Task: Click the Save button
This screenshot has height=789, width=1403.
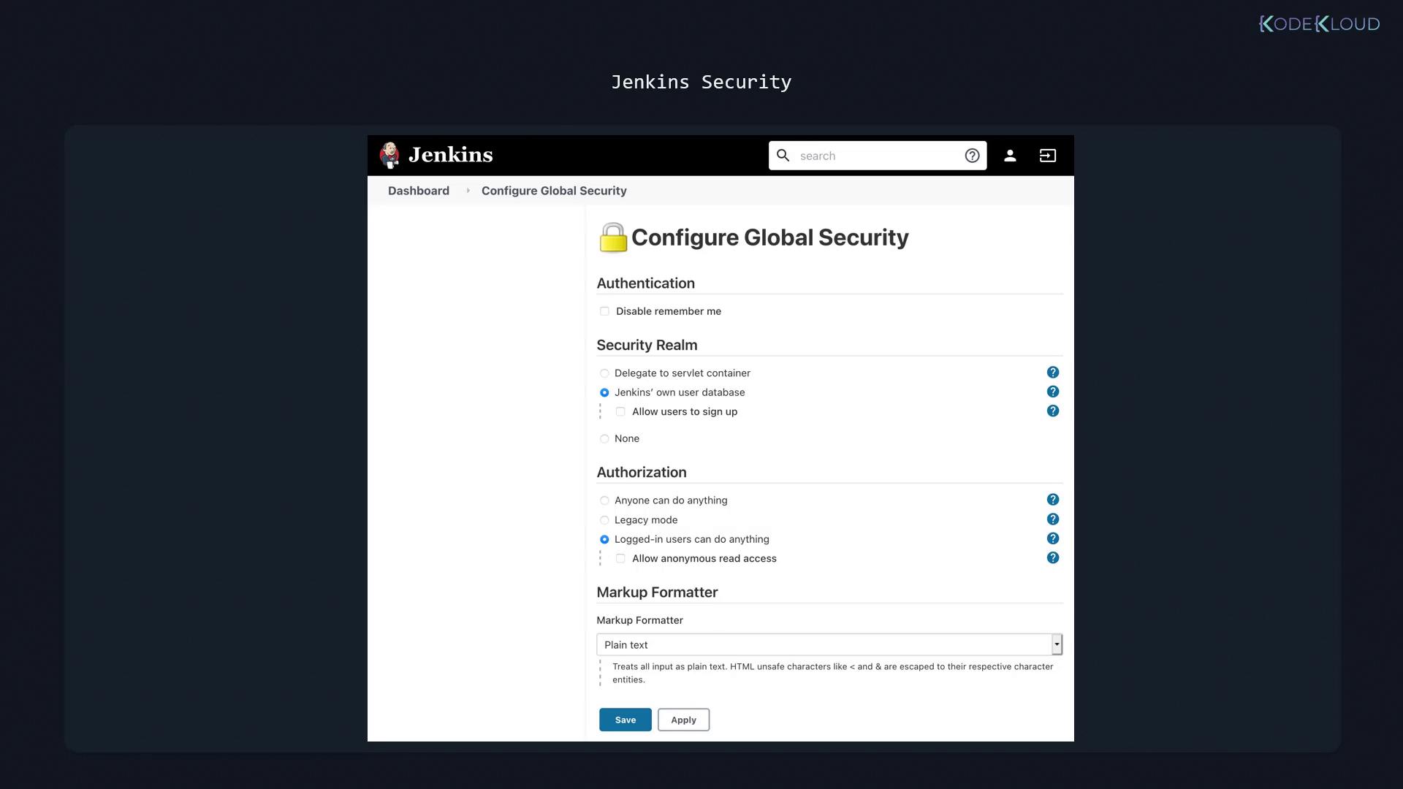Action: point(625,720)
